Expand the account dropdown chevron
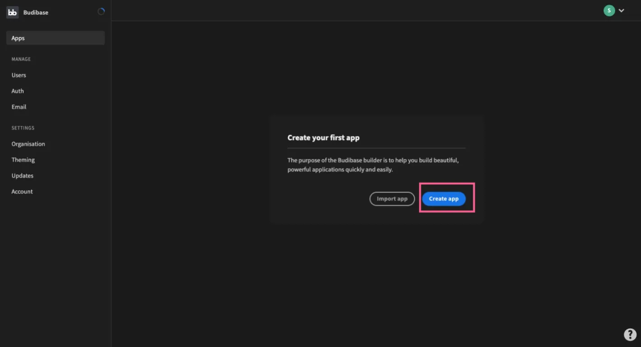The width and height of the screenshot is (641, 347). click(x=622, y=10)
